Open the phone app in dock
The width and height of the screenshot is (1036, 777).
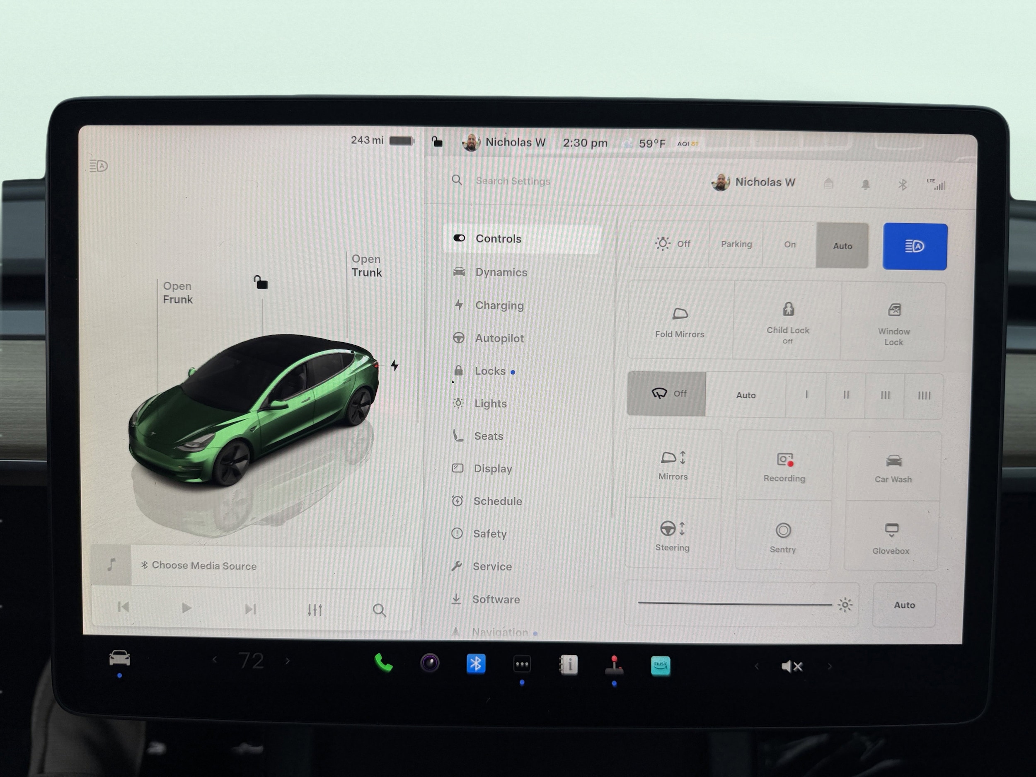[x=383, y=663]
